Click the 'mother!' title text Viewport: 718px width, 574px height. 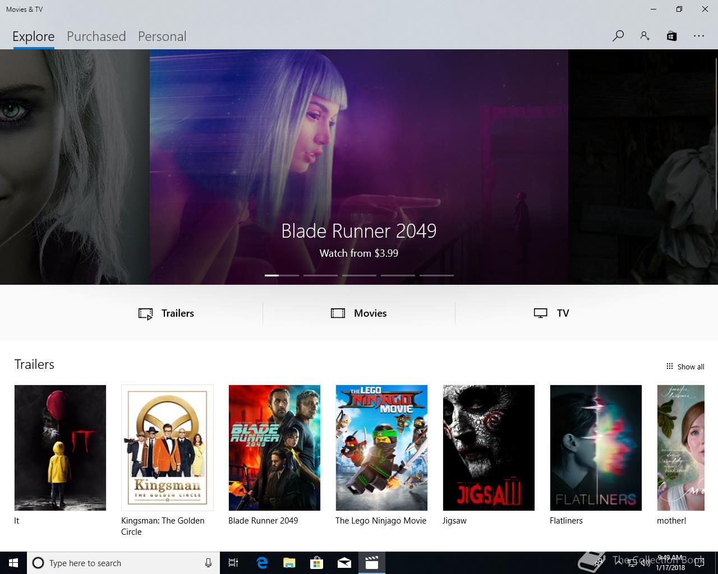[x=671, y=521]
